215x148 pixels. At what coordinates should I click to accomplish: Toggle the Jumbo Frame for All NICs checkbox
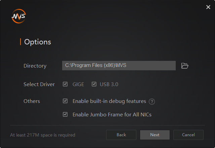point(65,114)
